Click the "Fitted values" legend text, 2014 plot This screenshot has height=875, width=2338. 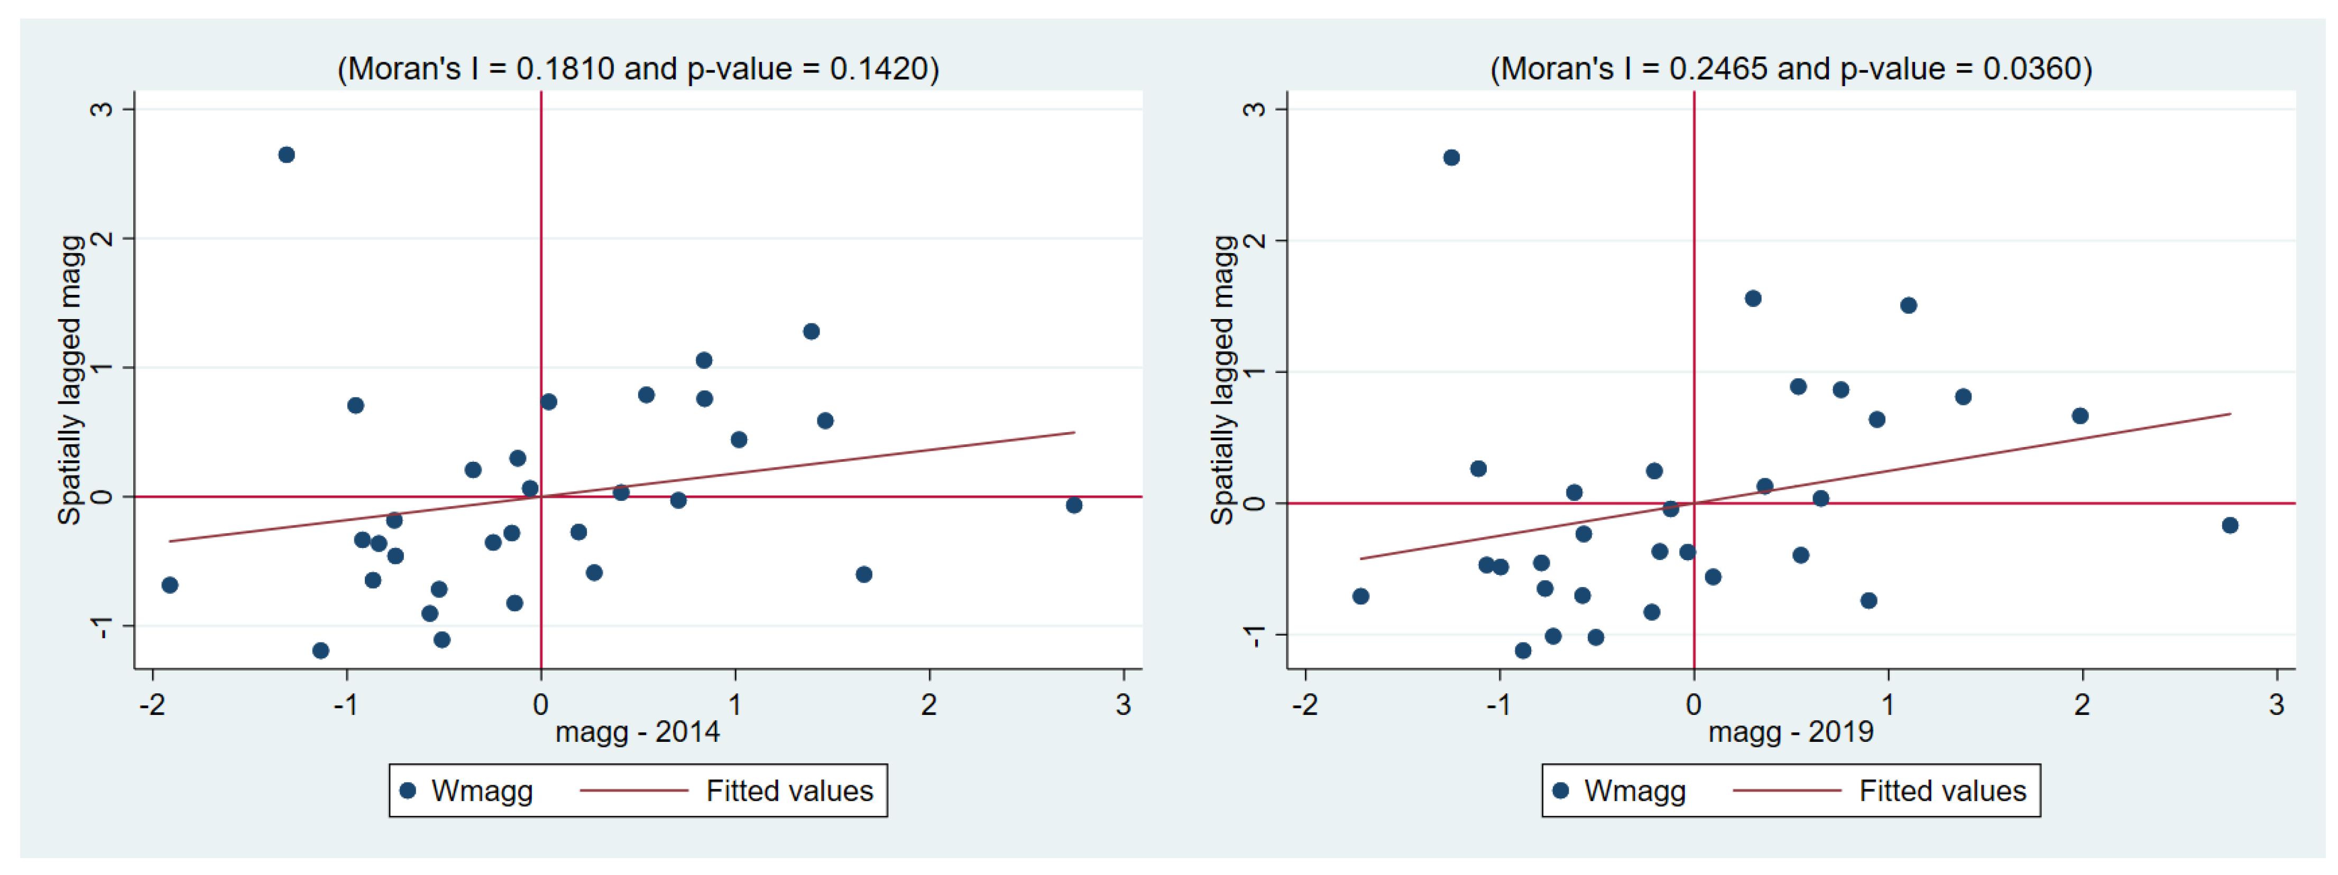(x=789, y=790)
